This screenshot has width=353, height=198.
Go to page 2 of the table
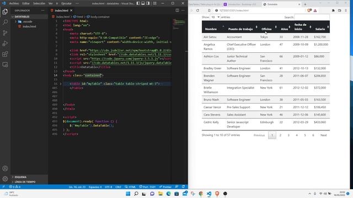(x=280, y=135)
